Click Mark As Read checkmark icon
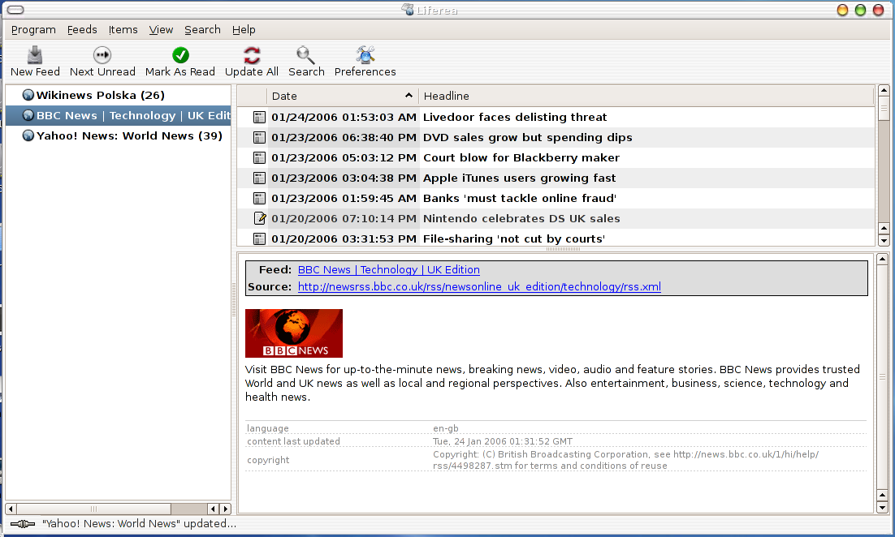895x537 pixels. tap(180, 54)
